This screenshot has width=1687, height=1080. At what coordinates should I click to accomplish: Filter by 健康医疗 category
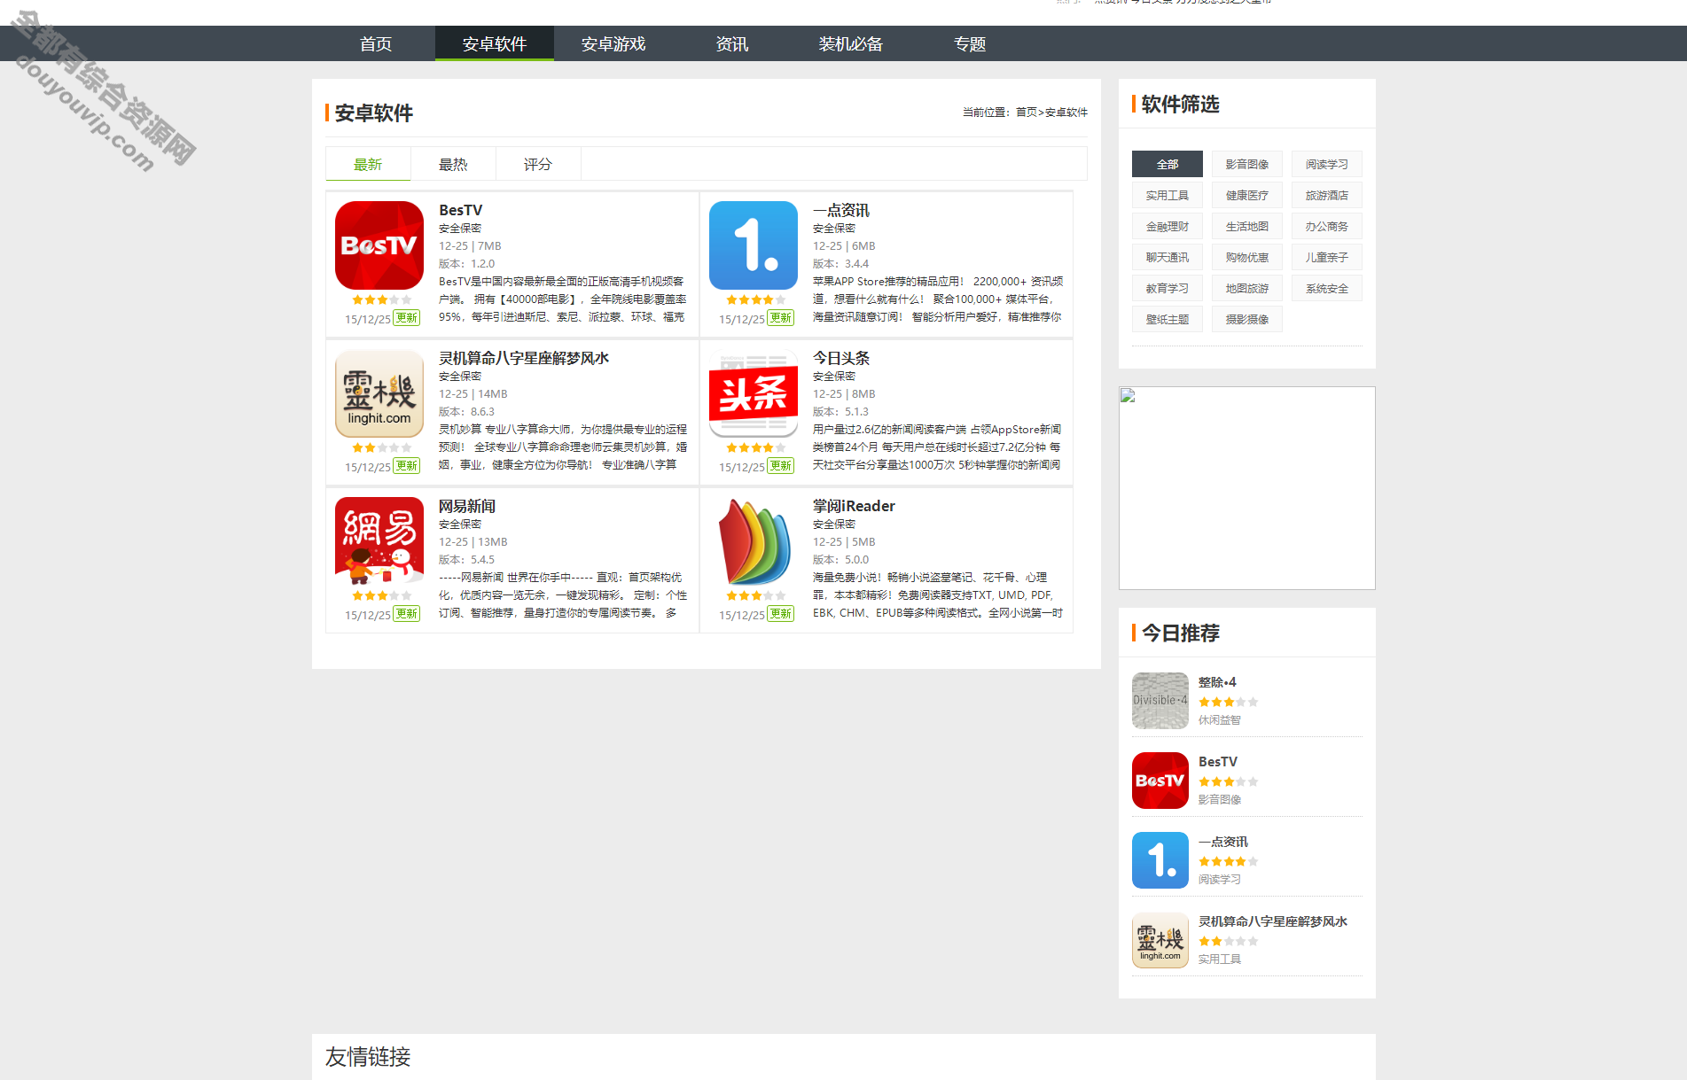pos(1247,195)
